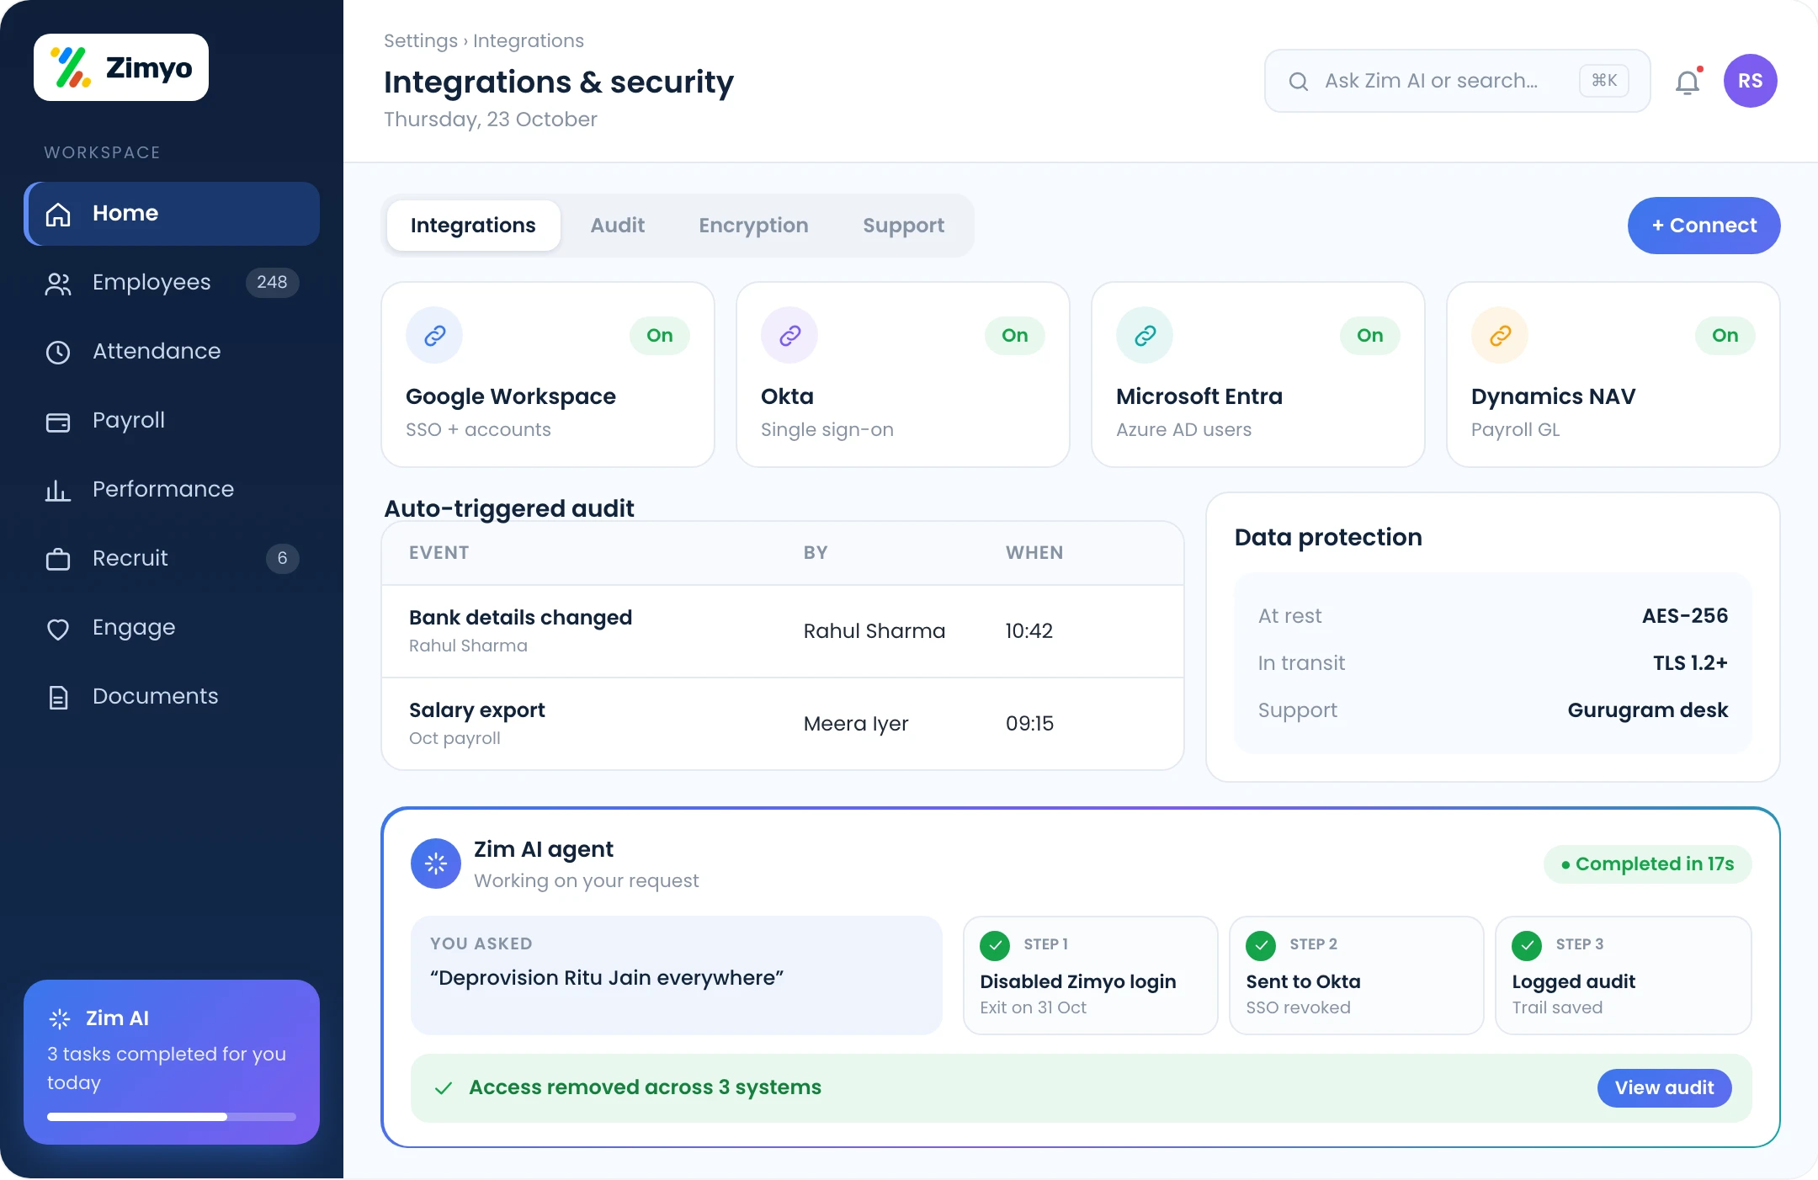Open Employees in sidebar

(172, 283)
